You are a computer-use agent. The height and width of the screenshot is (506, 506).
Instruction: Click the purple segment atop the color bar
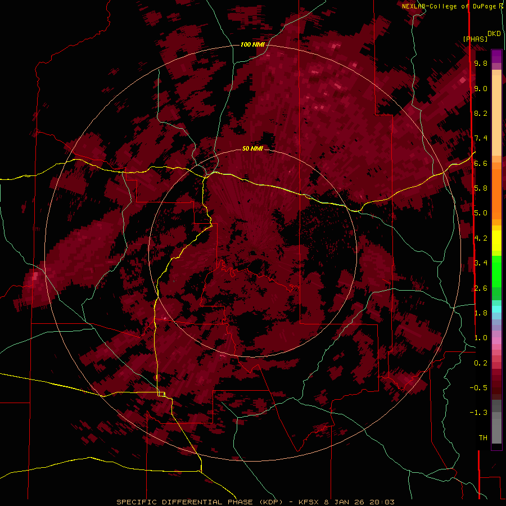496,56
